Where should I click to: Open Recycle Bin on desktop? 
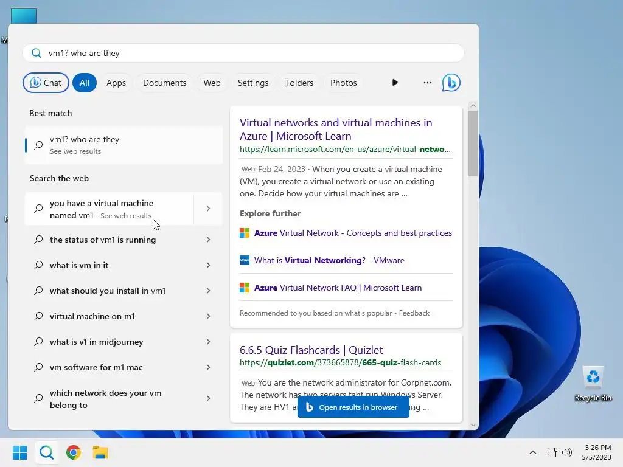click(593, 384)
